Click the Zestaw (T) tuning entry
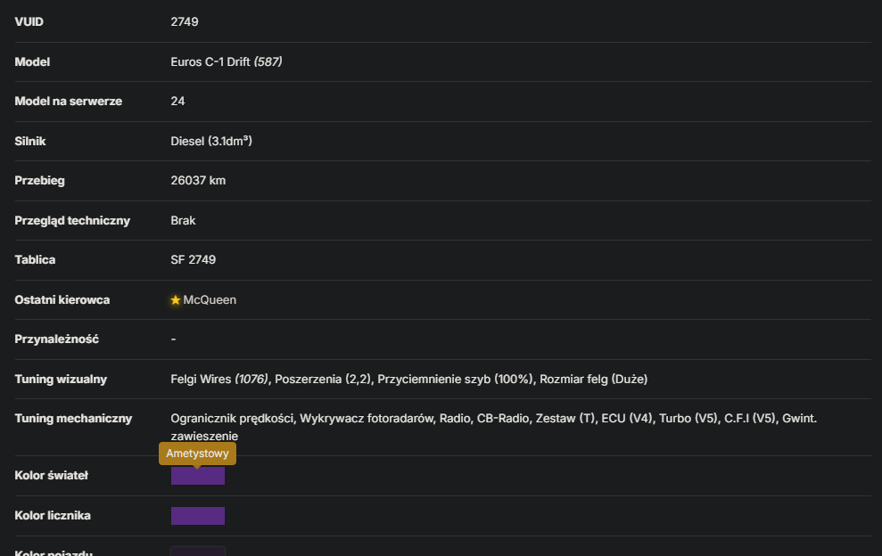 click(x=565, y=418)
